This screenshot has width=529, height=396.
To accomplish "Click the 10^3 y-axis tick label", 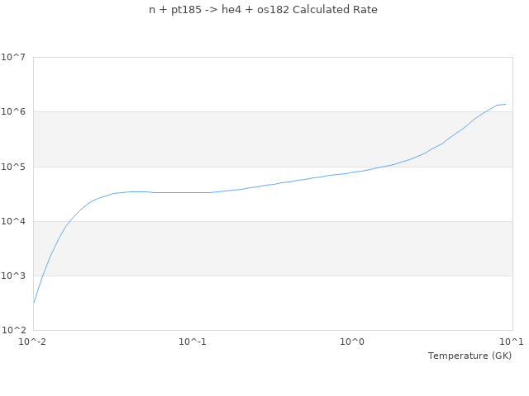I will [x=14, y=276].
